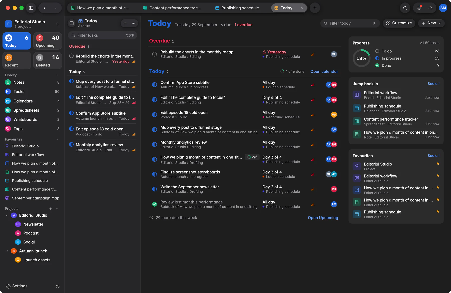Toggle status of Write the September newsletter
Screen dimensions: 451x293
click(155, 189)
